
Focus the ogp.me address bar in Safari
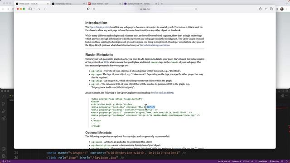click(x=145, y=9)
